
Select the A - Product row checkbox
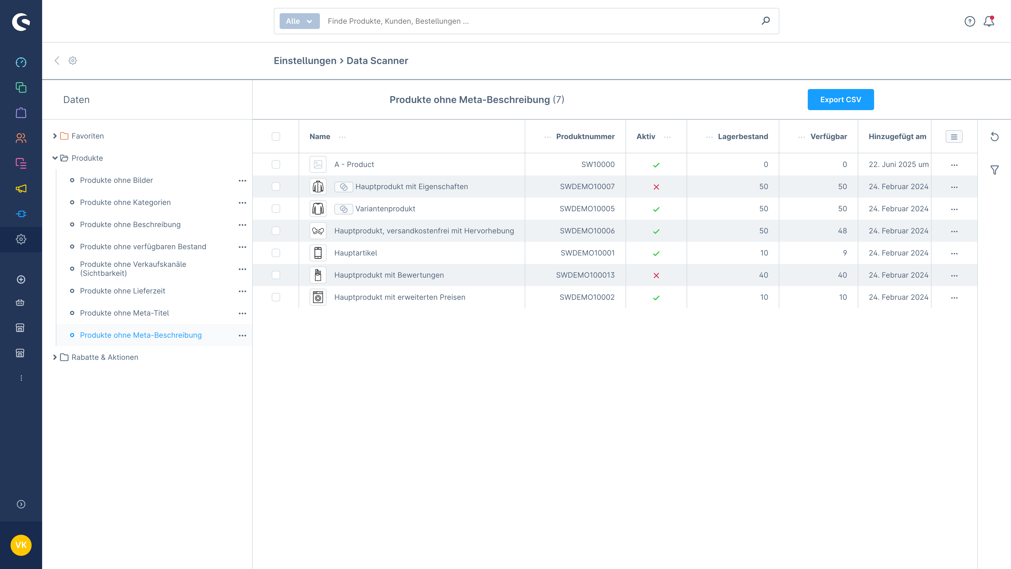tap(276, 164)
